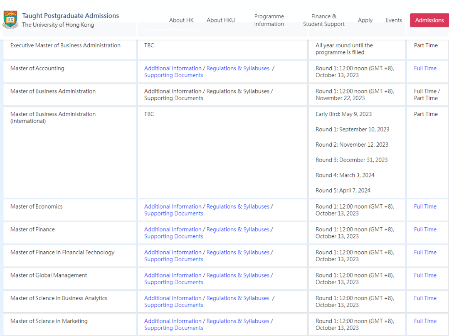The height and width of the screenshot is (336, 449).
Task: Click Full Time for Master of Economics
Action: point(425,206)
